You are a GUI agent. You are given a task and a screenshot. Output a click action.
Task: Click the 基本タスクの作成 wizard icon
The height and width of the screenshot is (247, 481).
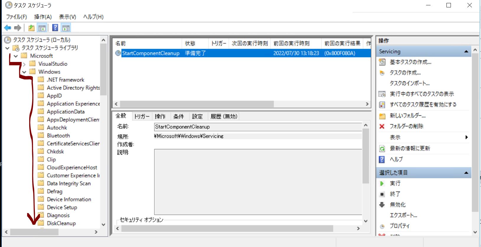point(382,62)
